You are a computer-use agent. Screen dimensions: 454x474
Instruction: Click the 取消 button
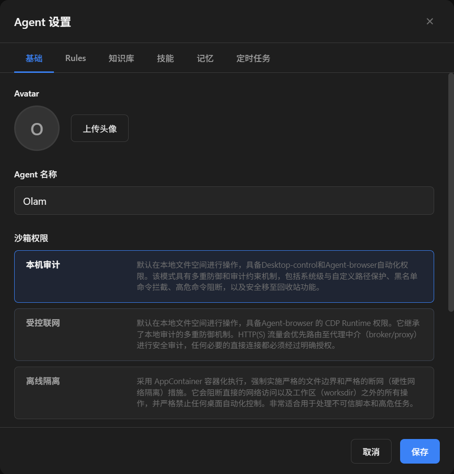point(371,451)
